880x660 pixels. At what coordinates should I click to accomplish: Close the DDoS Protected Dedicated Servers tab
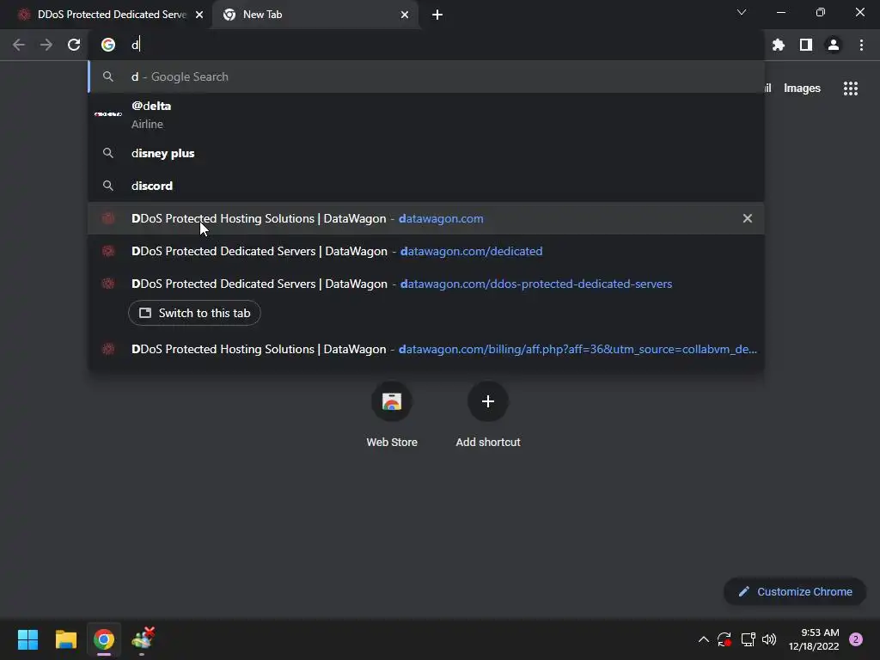click(x=199, y=15)
